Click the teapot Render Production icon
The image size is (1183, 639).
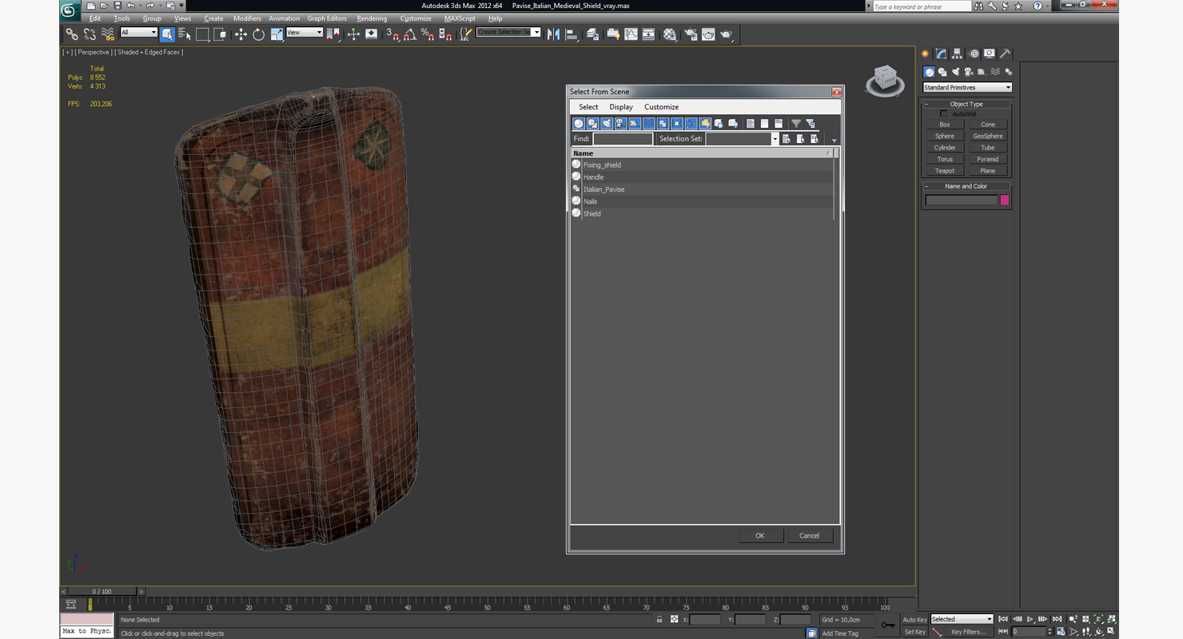(726, 34)
